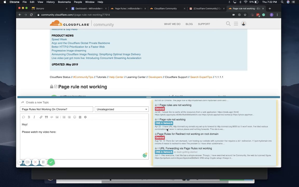Open WHAT WE DO header link
This screenshot has width=299, height=187.
coord(172,24)
